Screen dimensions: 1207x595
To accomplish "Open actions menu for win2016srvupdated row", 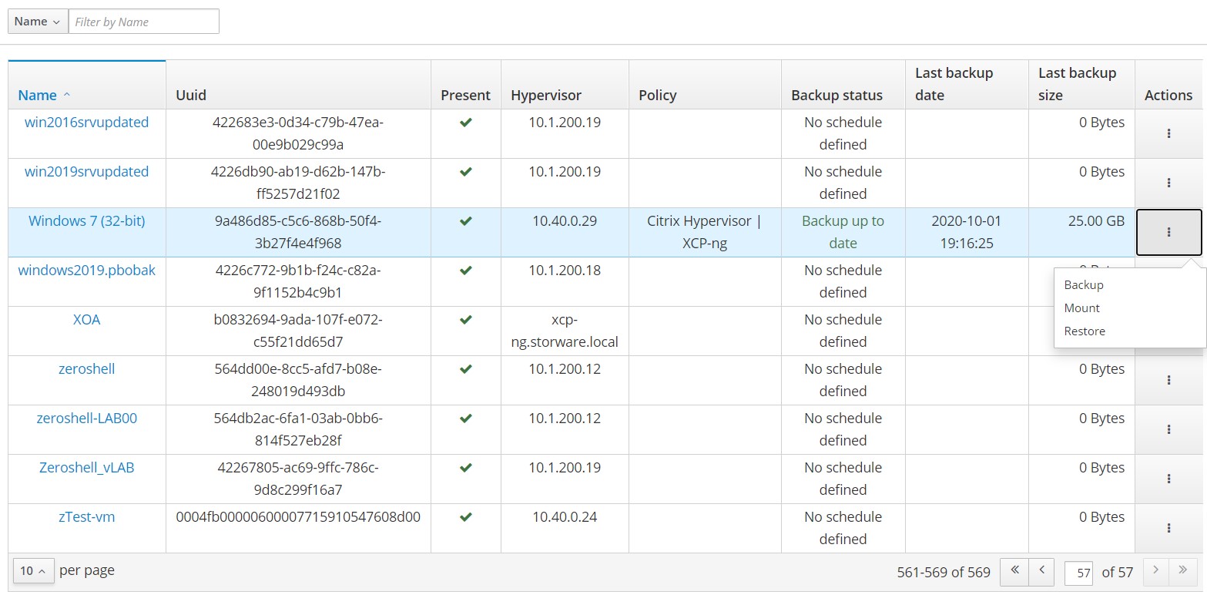I will [x=1168, y=133].
